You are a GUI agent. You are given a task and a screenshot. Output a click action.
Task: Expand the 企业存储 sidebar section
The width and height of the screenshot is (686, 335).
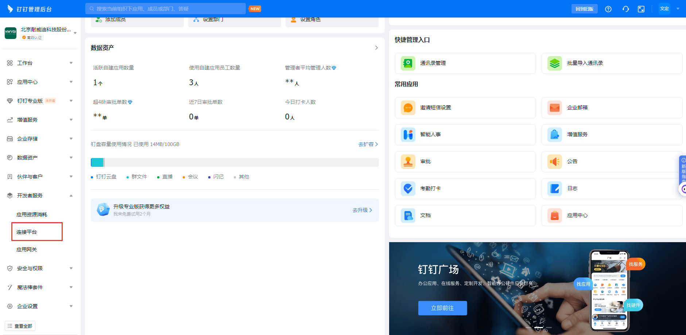pos(71,139)
